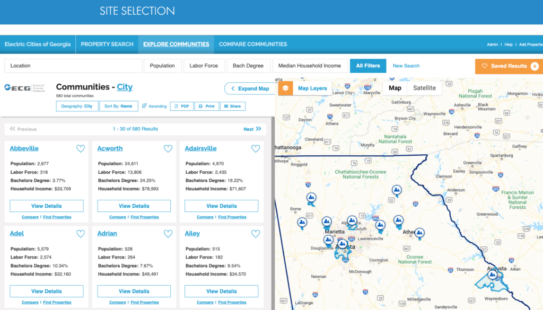Print the community list
543x310 pixels.
(206, 106)
